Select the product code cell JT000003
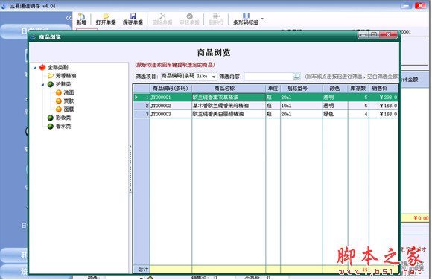The height and width of the screenshot is (280, 432). [171, 114]
